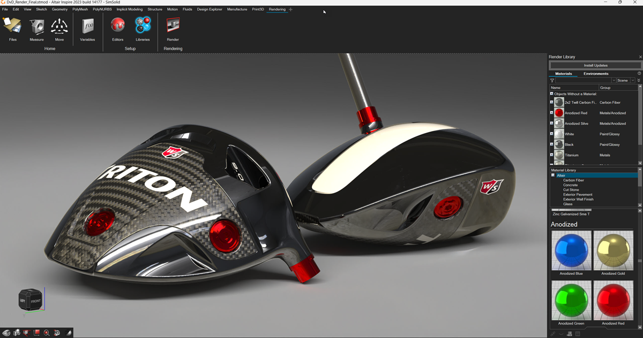
Task: Expand the Titanium material row
Action: 551,155
